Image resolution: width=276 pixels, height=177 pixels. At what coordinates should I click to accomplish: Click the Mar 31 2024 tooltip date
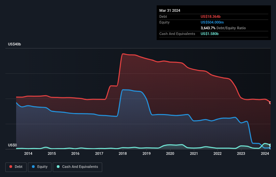170,10
